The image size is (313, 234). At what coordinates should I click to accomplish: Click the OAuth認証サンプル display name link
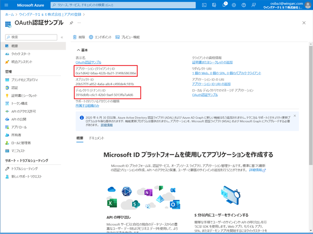(88, 63)
